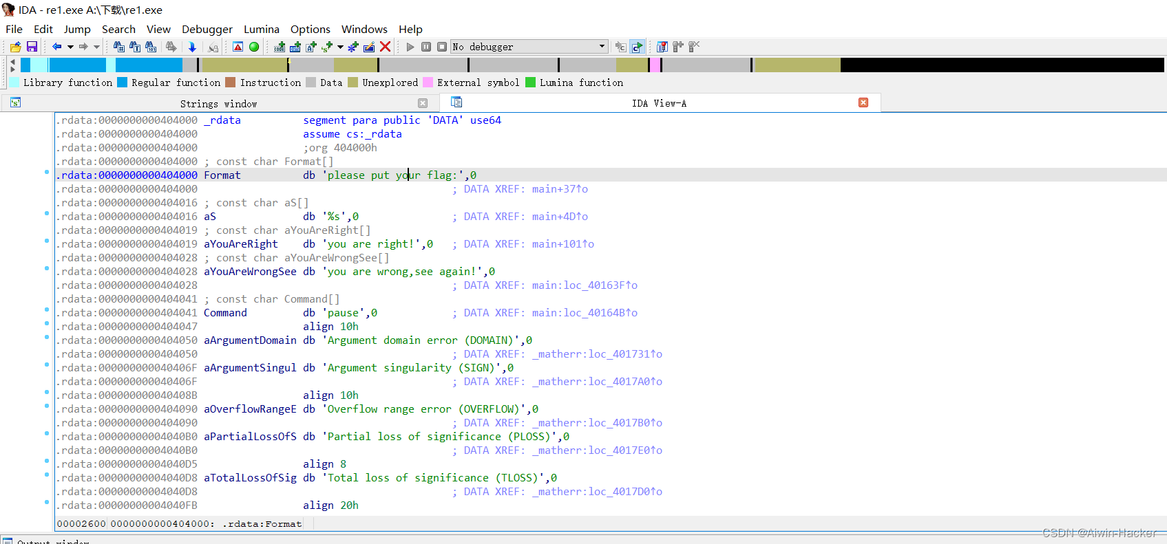1167x544 pixels.
Task: Click the Regular function legend swatch
Action: coord(123,83)
